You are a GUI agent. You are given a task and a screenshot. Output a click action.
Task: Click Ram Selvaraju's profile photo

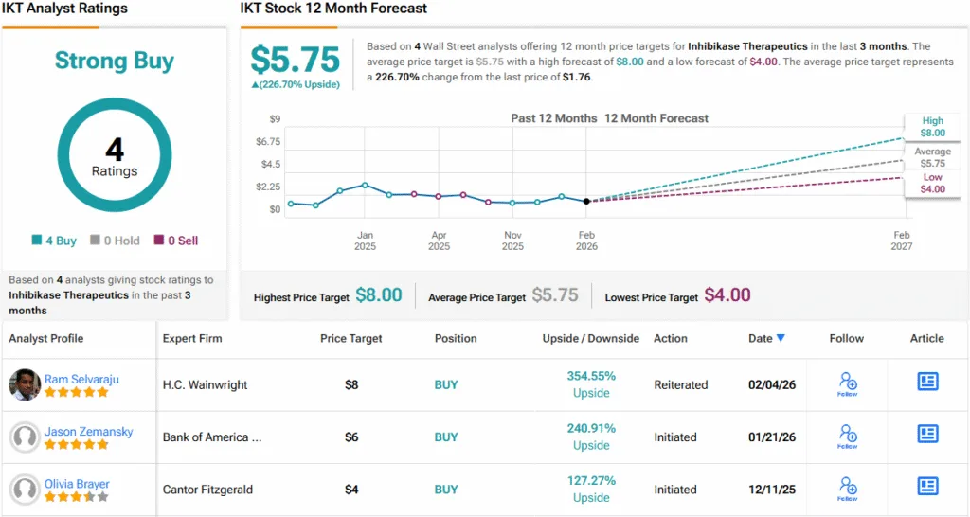(24, 384)
